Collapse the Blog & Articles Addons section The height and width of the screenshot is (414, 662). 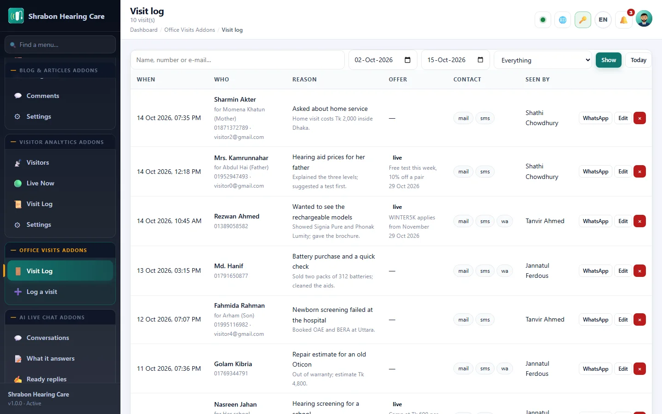pos(60,70)
